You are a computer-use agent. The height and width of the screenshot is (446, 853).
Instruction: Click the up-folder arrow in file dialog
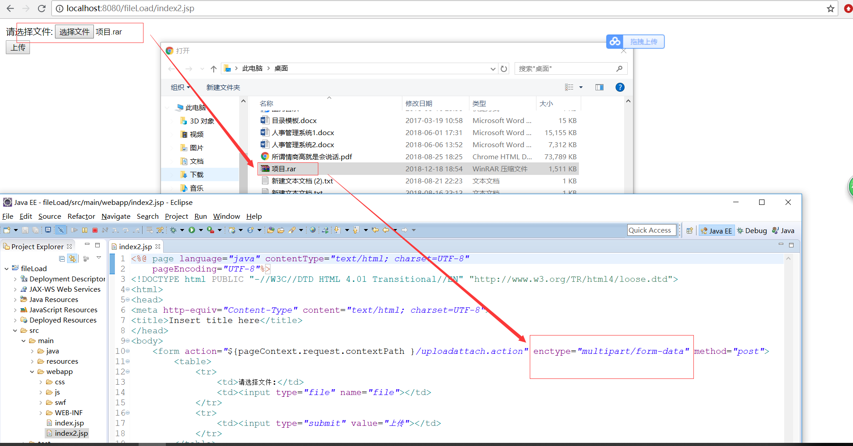click(x=214, y=68)
